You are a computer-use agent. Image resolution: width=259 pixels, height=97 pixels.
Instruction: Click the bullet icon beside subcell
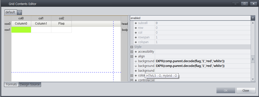pos(136,23)
